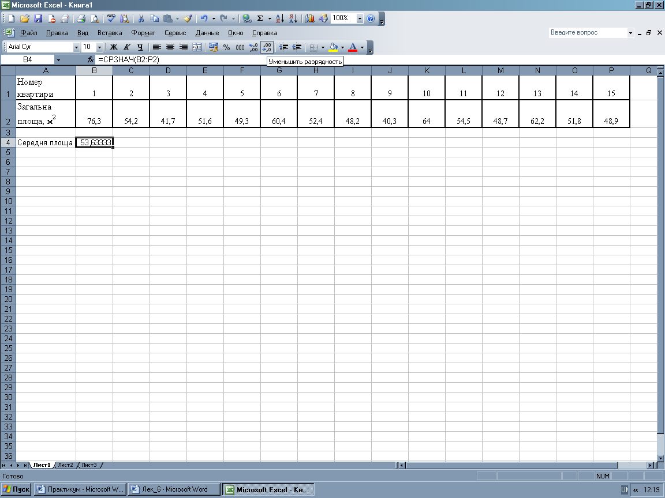Open the Name Box dropdown arrow
665x498 pixels.
click(x=58, y=60)
